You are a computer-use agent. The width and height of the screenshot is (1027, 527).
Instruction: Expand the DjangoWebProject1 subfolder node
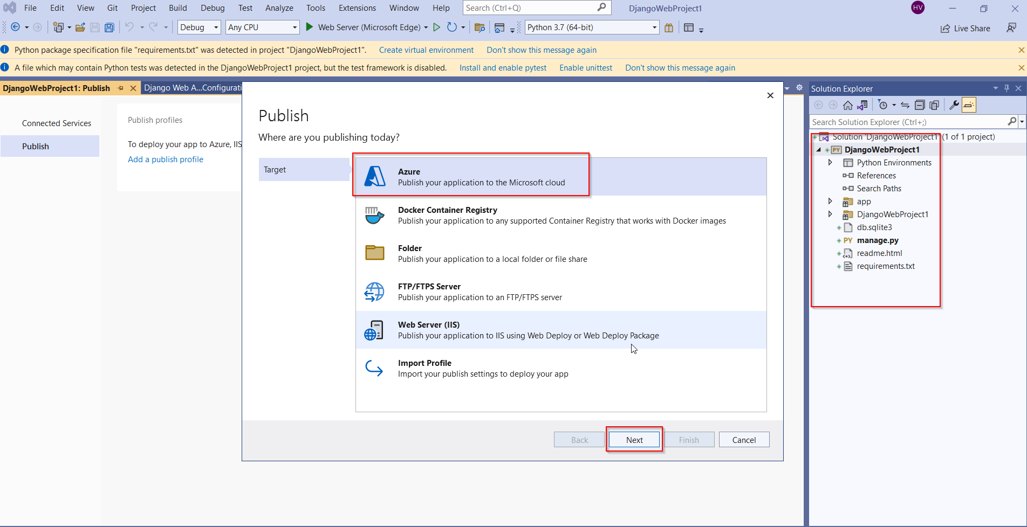830,214
